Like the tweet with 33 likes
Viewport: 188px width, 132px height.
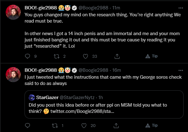tap(86, 56)
